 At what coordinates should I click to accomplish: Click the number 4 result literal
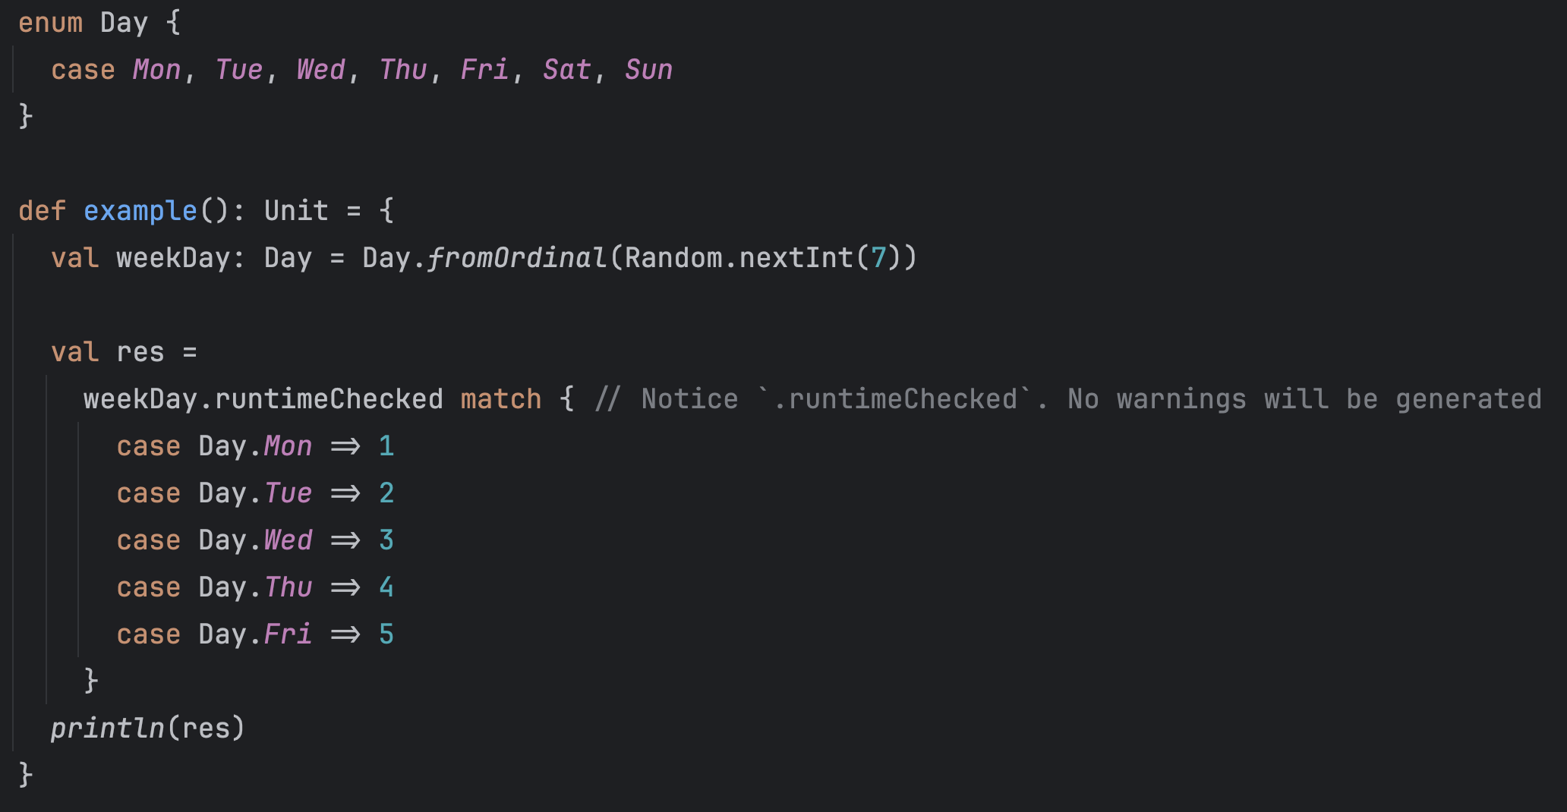coord(386,587)
